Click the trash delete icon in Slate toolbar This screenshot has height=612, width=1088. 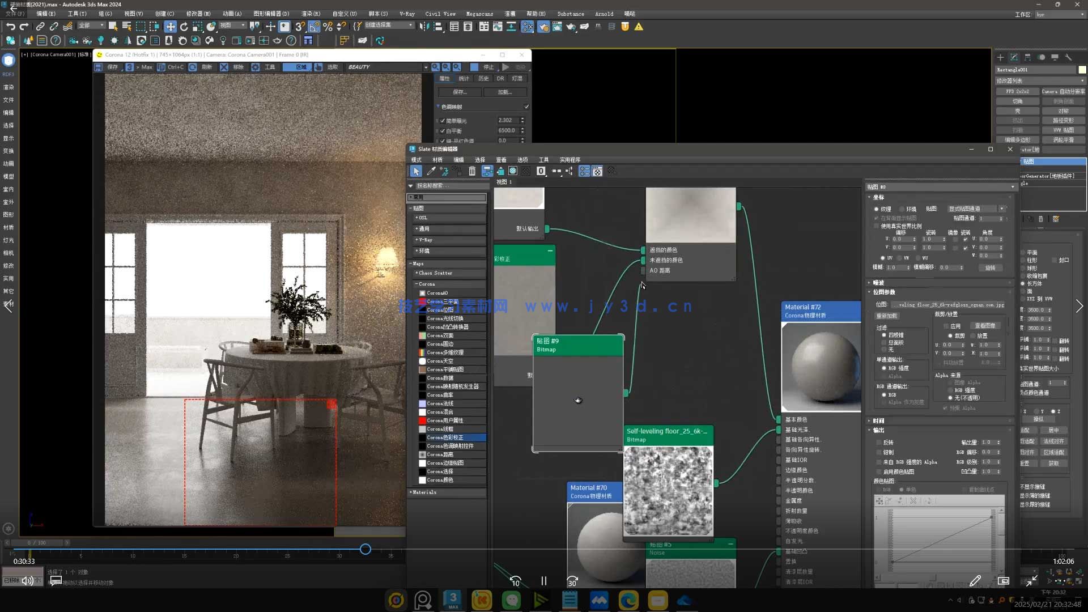point(471,171)
